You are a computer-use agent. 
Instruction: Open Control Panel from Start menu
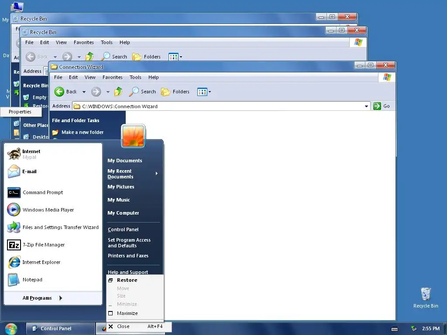(x=123, y=229)
